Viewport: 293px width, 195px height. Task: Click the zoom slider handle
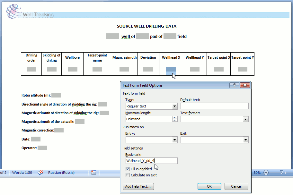(281, 173)
